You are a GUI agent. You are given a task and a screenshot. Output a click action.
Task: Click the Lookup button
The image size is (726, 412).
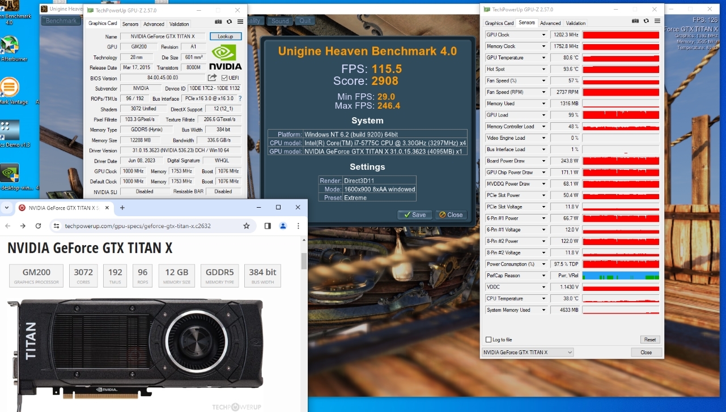pos(226,36)
